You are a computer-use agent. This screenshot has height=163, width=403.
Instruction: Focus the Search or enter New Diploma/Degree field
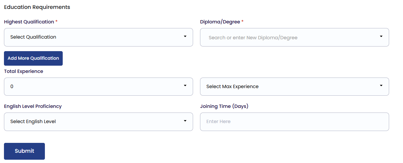(x=290, y=38)
